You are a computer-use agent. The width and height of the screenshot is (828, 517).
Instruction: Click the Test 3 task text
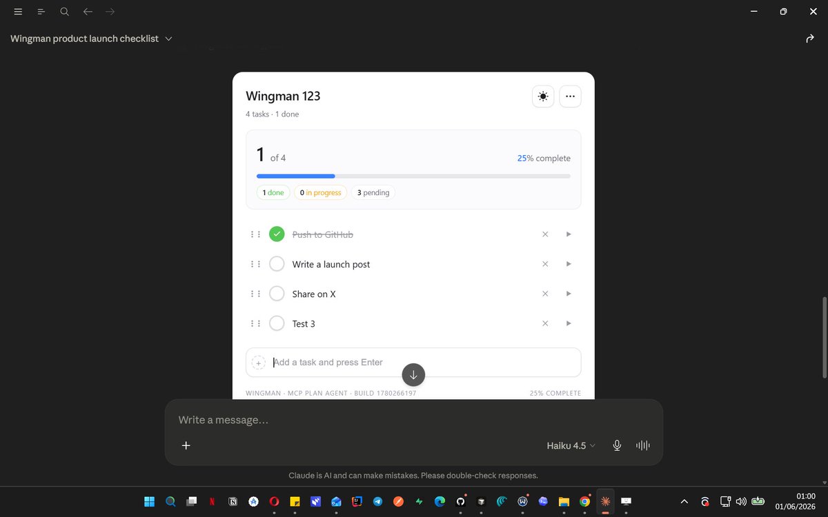pos(304,323)
